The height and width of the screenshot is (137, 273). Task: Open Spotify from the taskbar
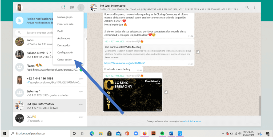162,134
